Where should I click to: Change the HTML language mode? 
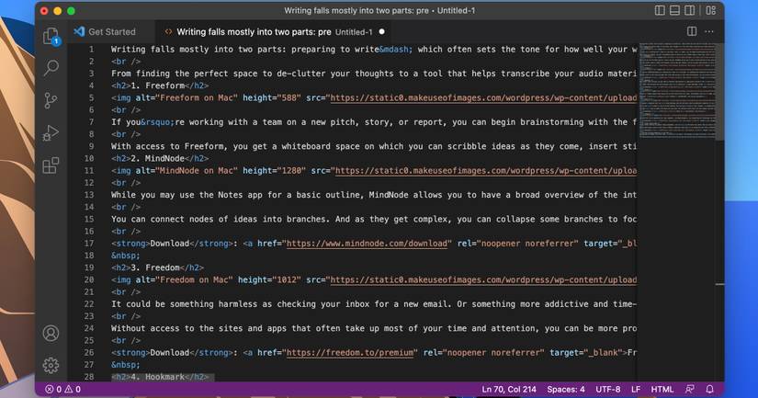coord(662,389)
